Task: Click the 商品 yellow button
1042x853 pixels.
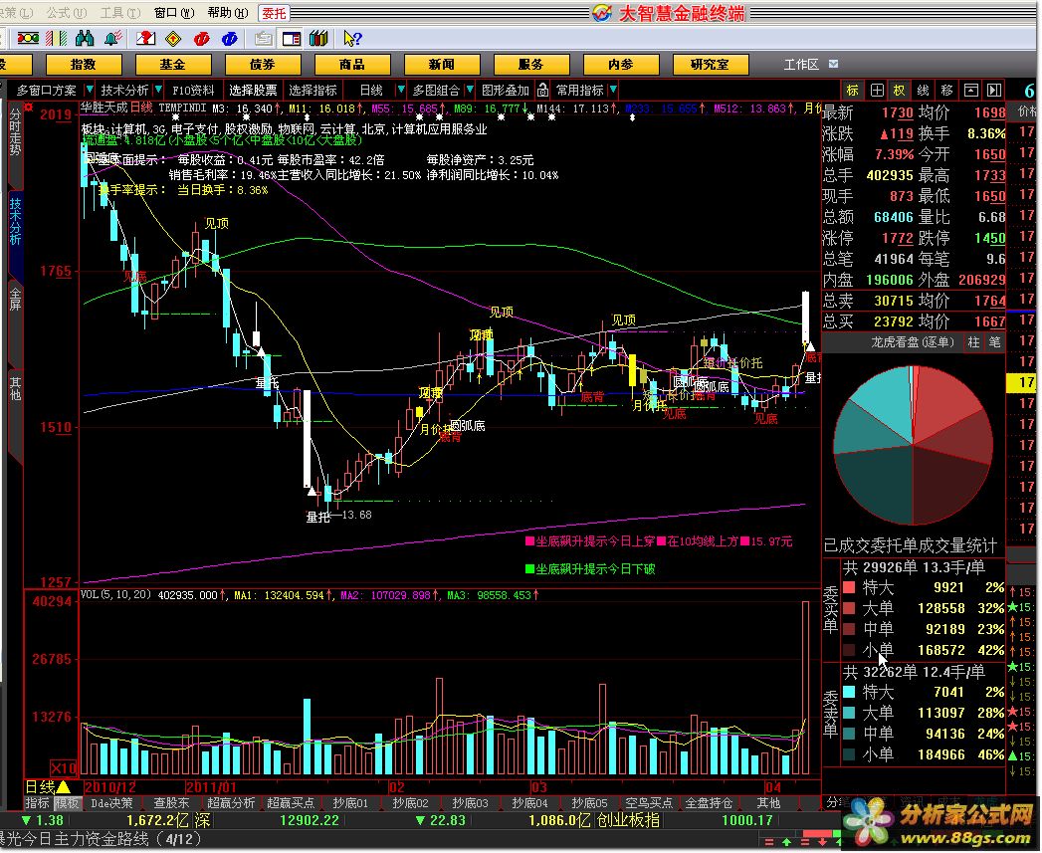Action: pyautogui.click(x=351, y=65)
